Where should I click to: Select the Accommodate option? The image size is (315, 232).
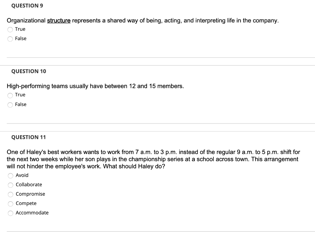[10, 213]
